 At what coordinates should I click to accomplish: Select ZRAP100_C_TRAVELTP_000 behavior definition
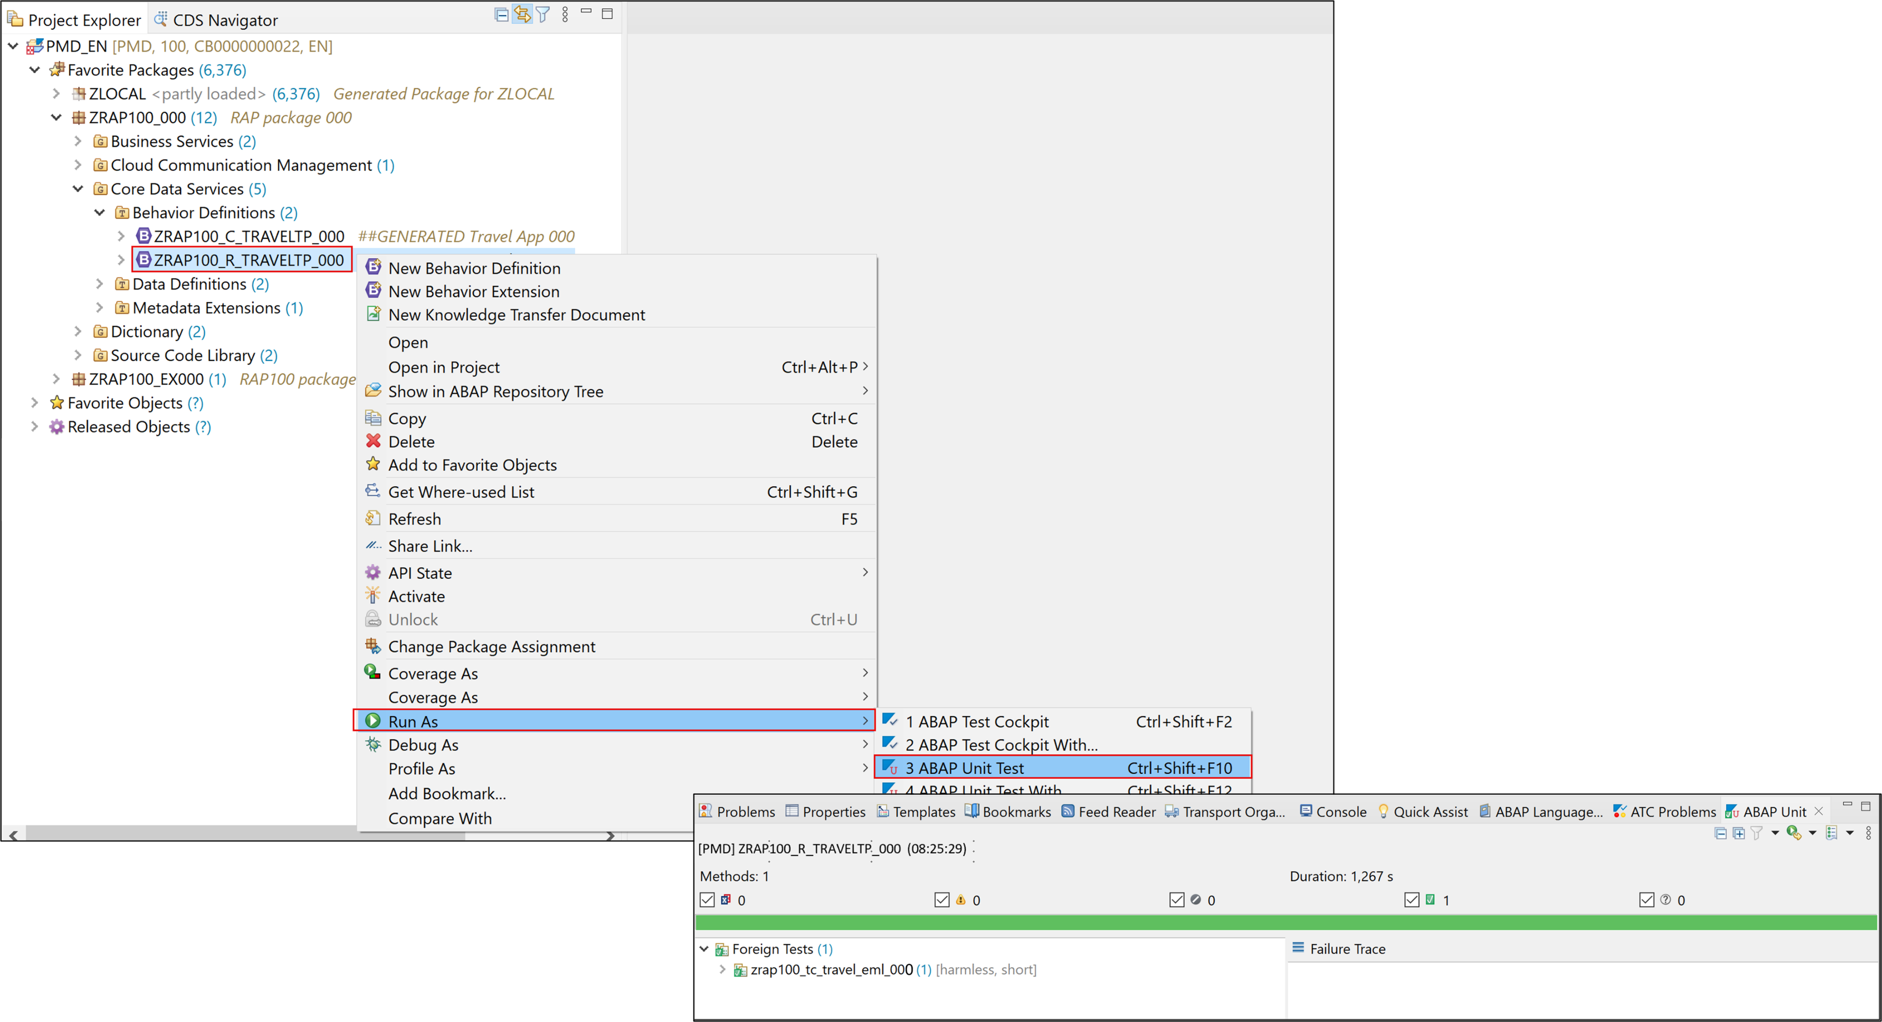click(x=249, y=236)
